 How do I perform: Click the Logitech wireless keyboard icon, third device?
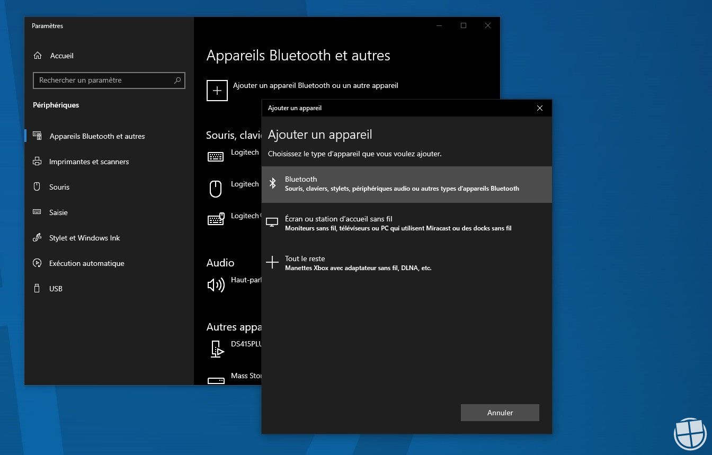pyautogui.click(x=216, y=219)
